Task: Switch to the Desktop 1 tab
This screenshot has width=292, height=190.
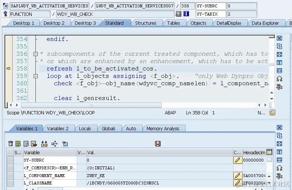Action: (24, 23)
